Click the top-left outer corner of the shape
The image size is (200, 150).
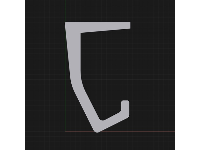tap(67, 24)
